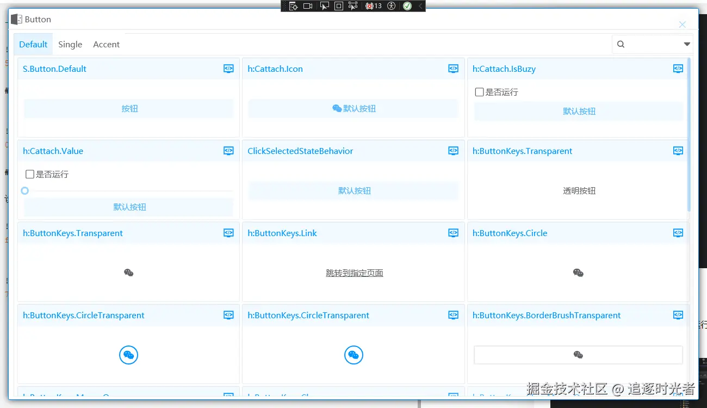
Task: View code for h:Cattach.Value card
Action: [228, 151]
